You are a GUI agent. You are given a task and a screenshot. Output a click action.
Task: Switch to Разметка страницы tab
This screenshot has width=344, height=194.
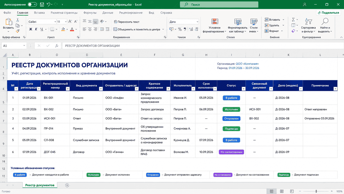point(64,13)
